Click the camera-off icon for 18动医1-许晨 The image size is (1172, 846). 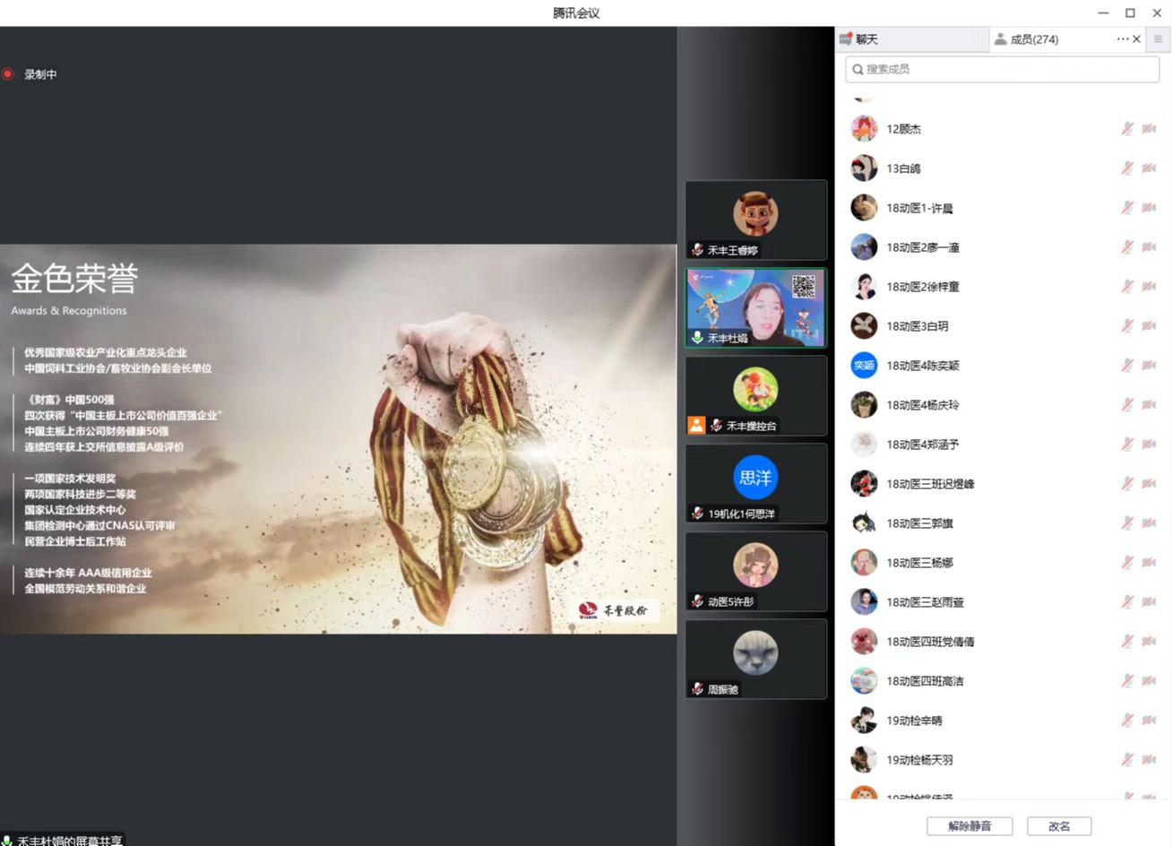click(x=1149, y=208)
